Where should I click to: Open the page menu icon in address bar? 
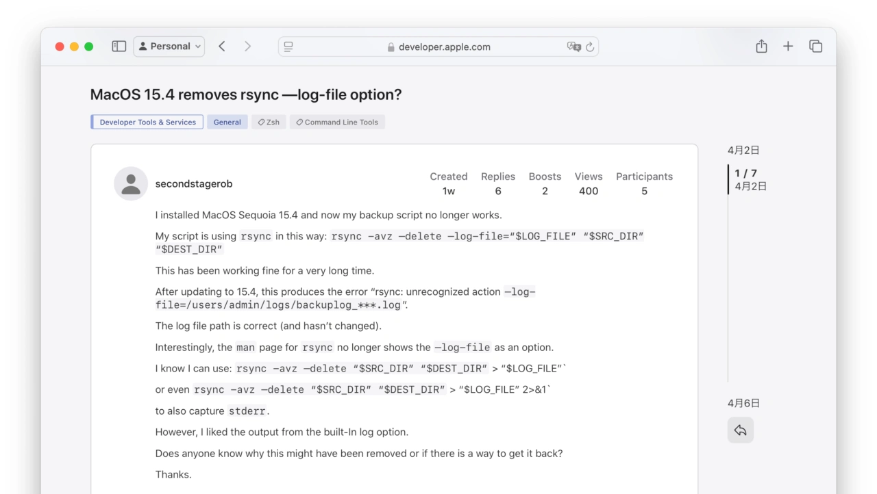(288, 47)
